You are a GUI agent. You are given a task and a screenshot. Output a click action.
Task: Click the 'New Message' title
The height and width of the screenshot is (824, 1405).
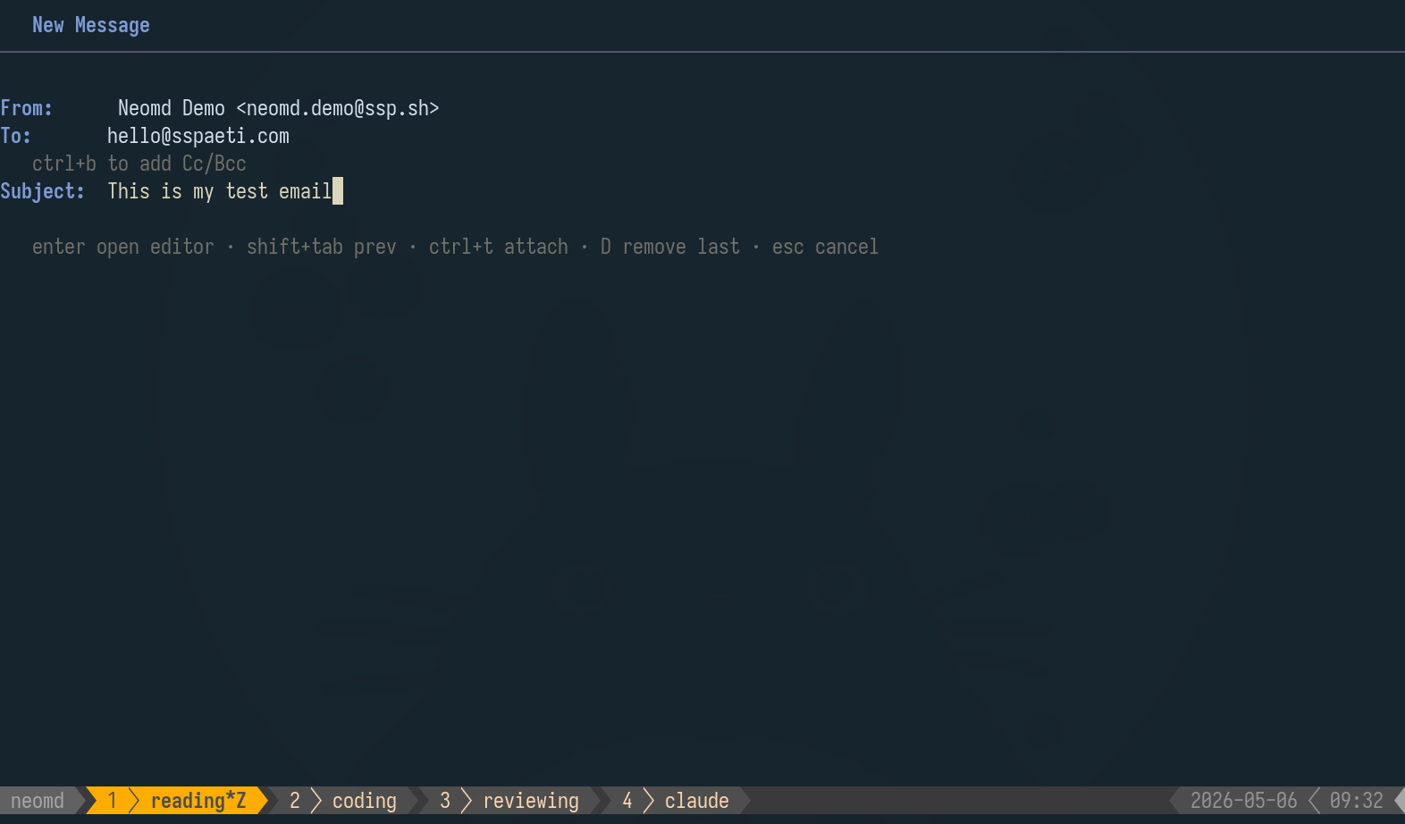point(91,25)
